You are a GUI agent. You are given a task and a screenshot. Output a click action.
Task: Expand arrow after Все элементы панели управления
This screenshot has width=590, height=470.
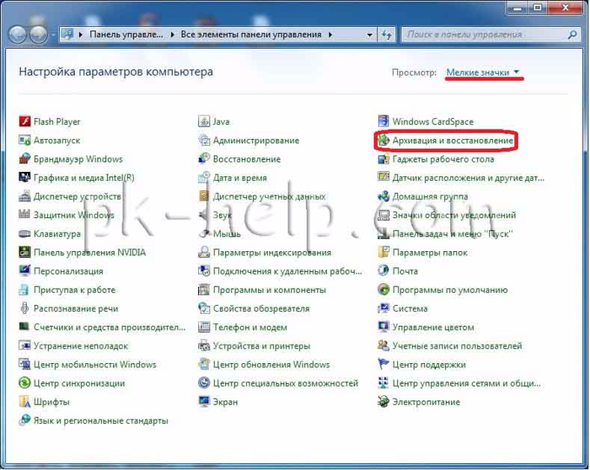coord(330,35)
